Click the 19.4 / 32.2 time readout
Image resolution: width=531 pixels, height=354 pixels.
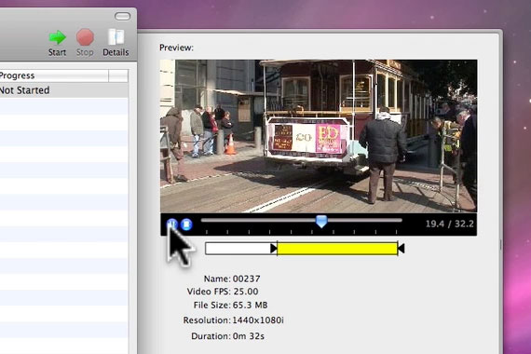(x=449, y=224)
